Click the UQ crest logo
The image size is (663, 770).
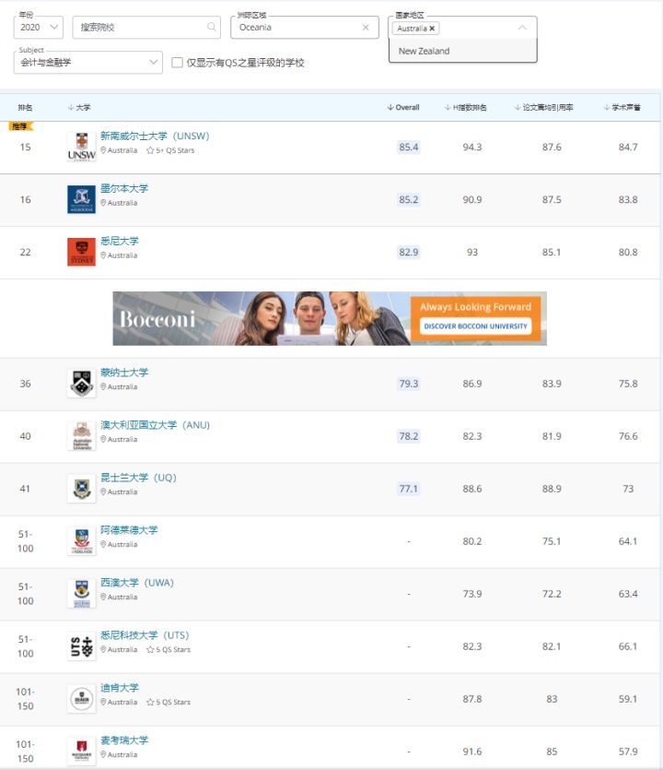(x=81, y=488)
